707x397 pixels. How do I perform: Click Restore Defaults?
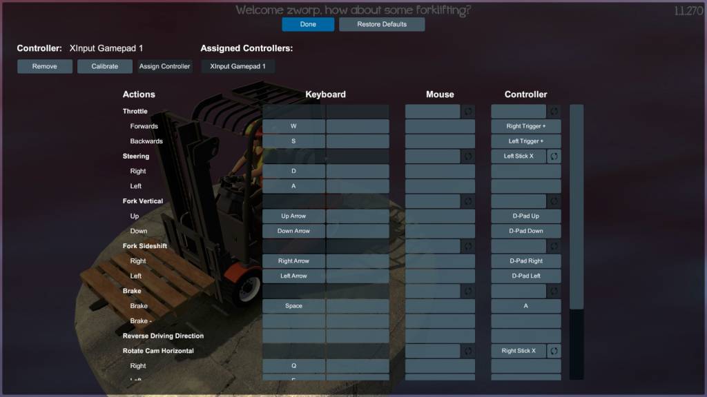pyautogui.click(x=382, y=24)
